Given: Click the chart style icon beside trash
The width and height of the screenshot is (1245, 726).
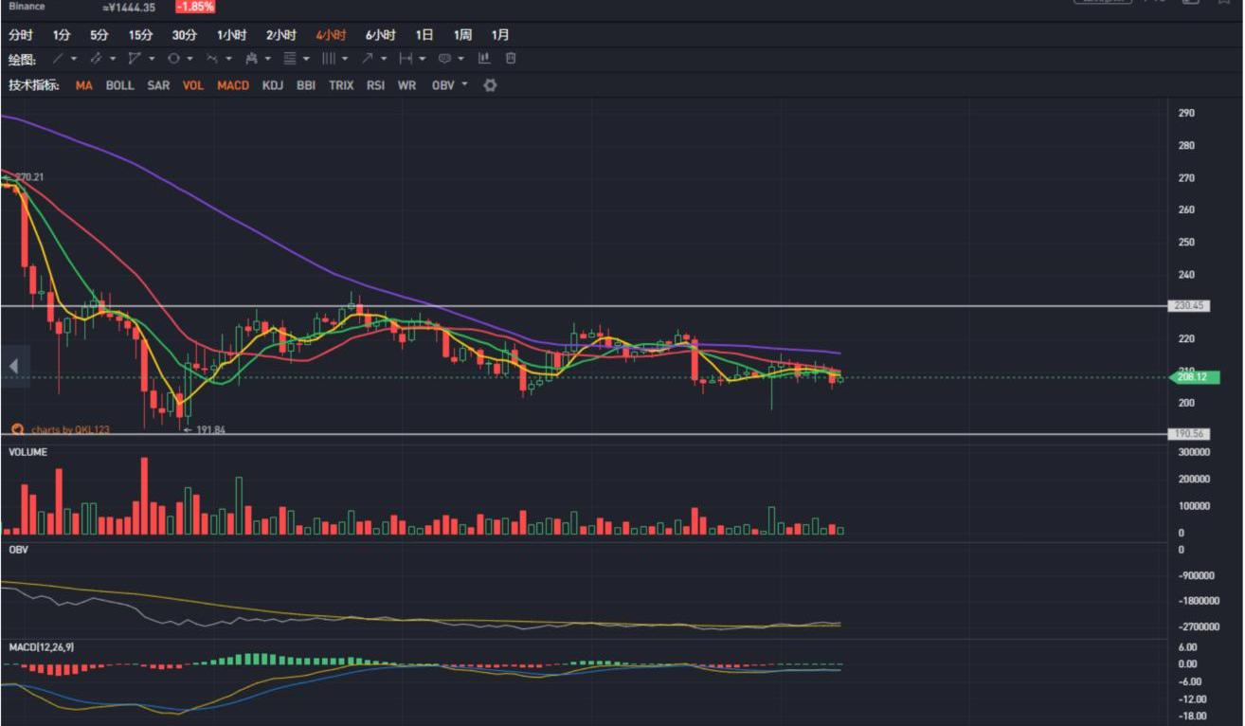Looking at the screenshot, I should tap(484, 59).
